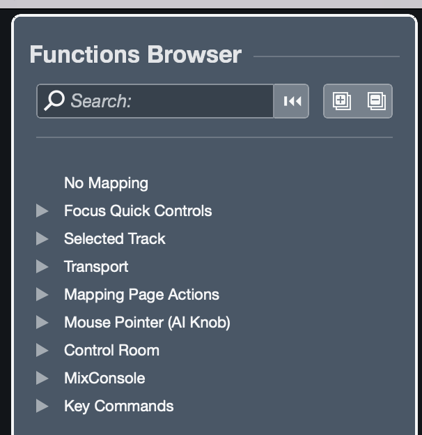Expand the Mouse Pointer (AI Knob) arrow
This screenshot has height=435, width=422.
click(x=42, y=322)
